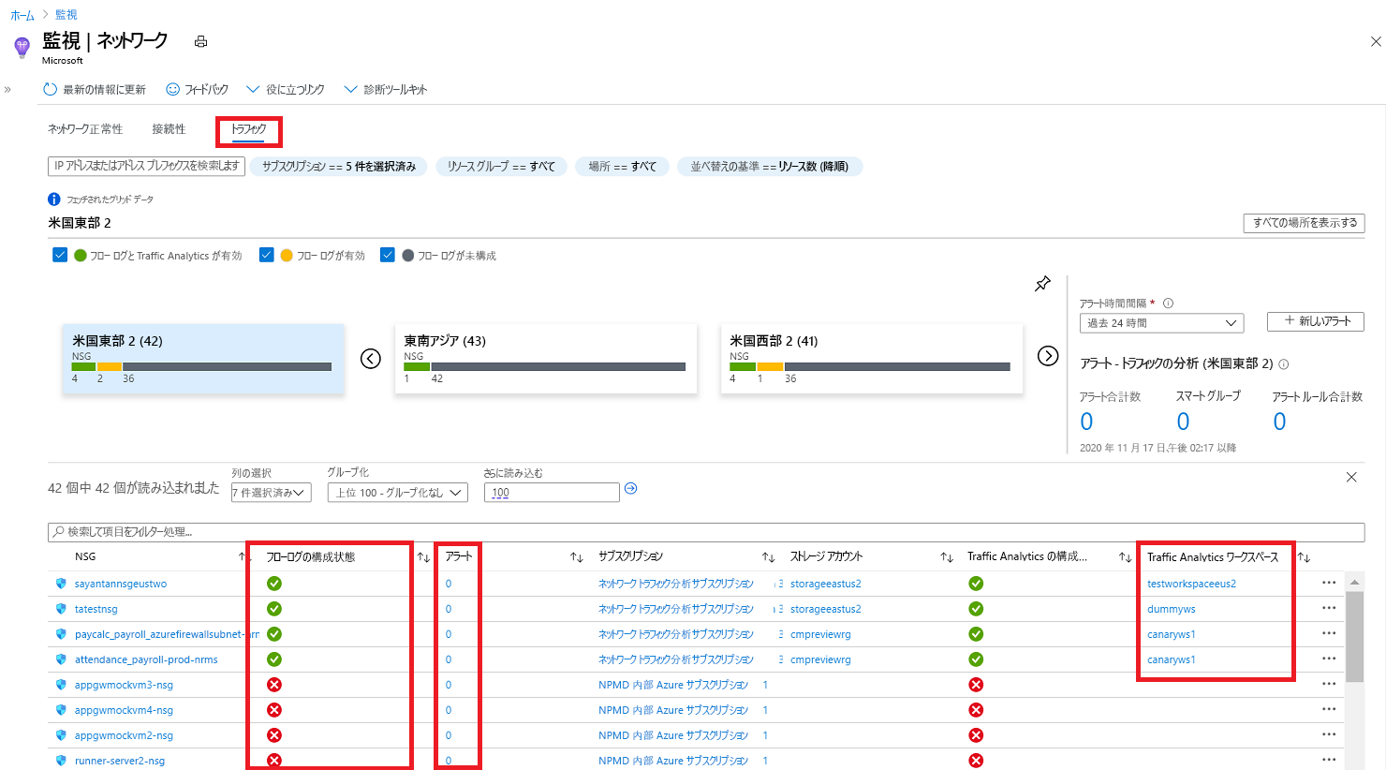Open 監視 breadcrumb link
Viewport: 1386px width, 770px height.
[66, 15]
